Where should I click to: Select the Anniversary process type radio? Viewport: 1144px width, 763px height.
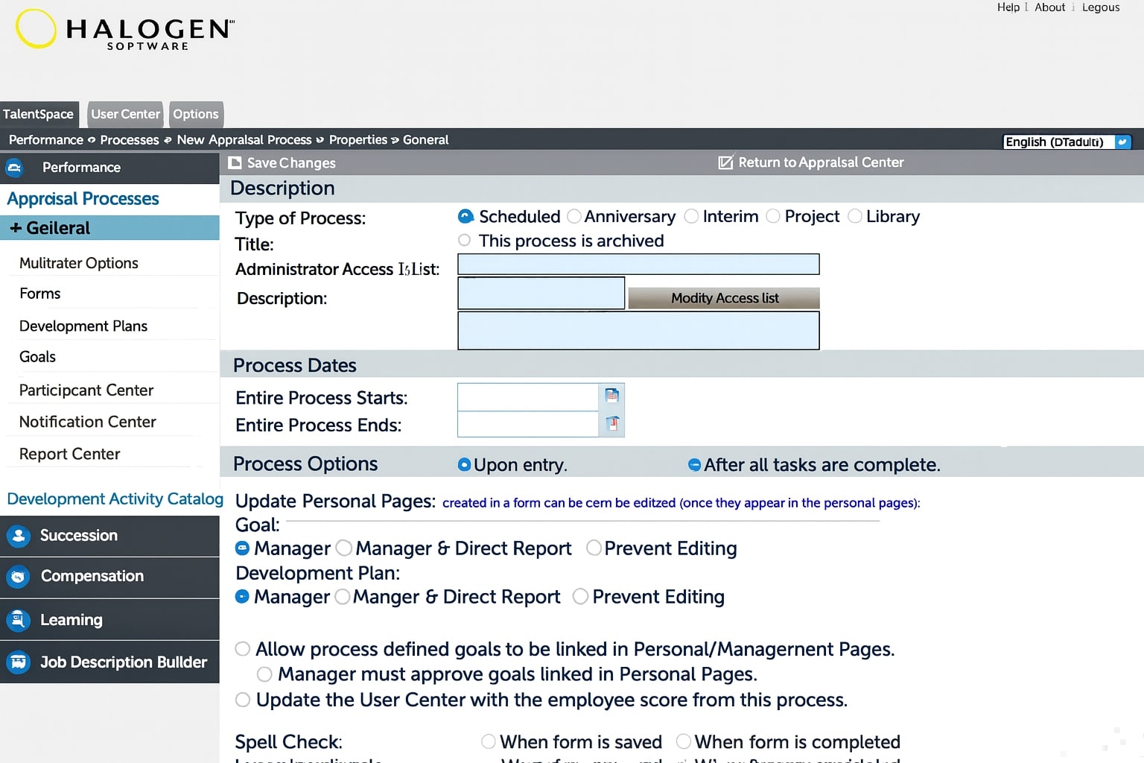(x=574, y=217)
